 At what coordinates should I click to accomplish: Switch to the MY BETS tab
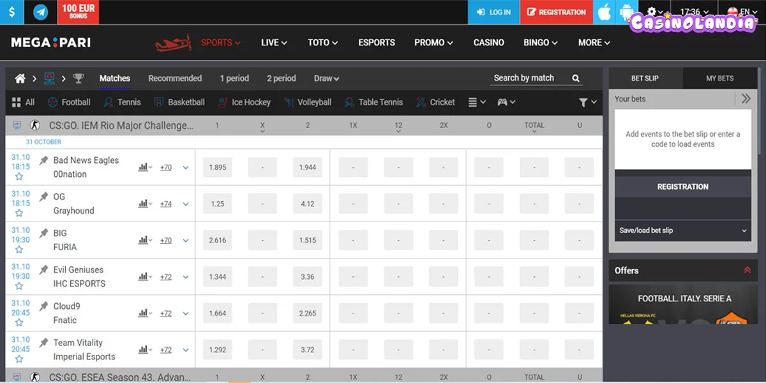(719, 78)
